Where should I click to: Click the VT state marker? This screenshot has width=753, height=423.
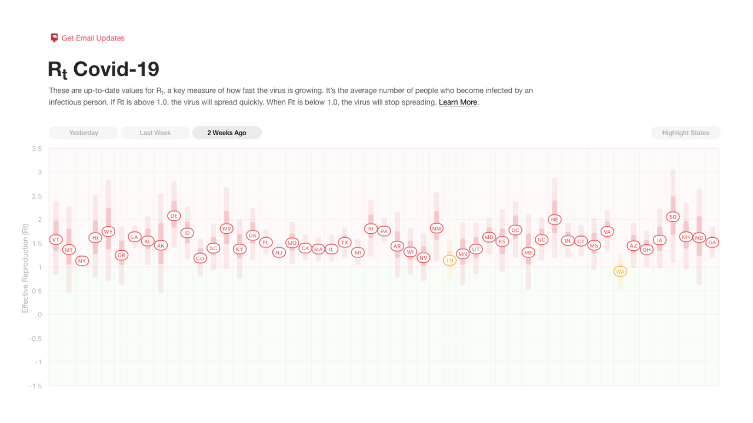(x=56, y=240)
